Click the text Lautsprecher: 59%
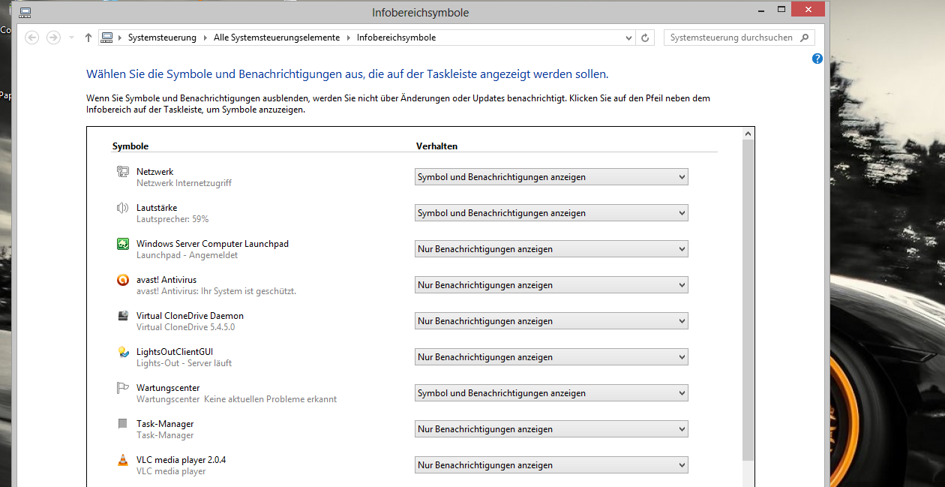This screenshot has height=487, width=945. [x=172, y=219]
